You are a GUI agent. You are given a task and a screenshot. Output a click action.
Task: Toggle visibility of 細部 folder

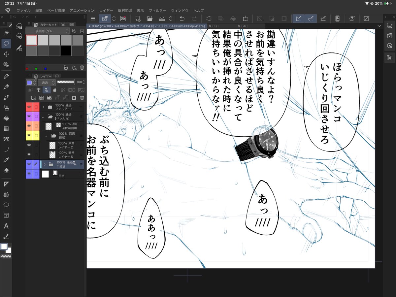point(29,135)
